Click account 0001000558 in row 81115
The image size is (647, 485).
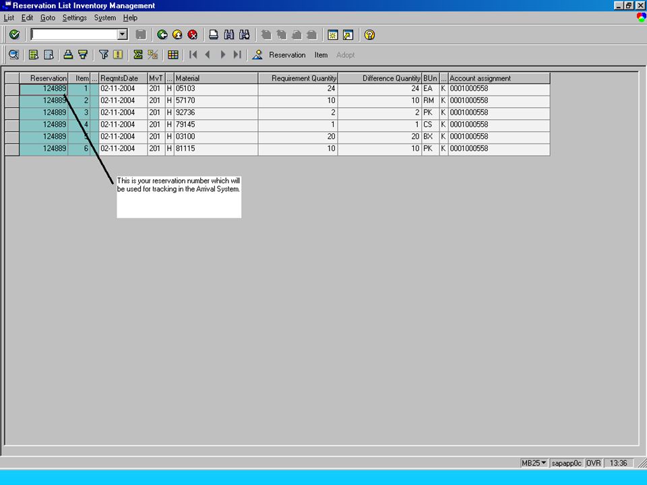click(x=499, y=149)
